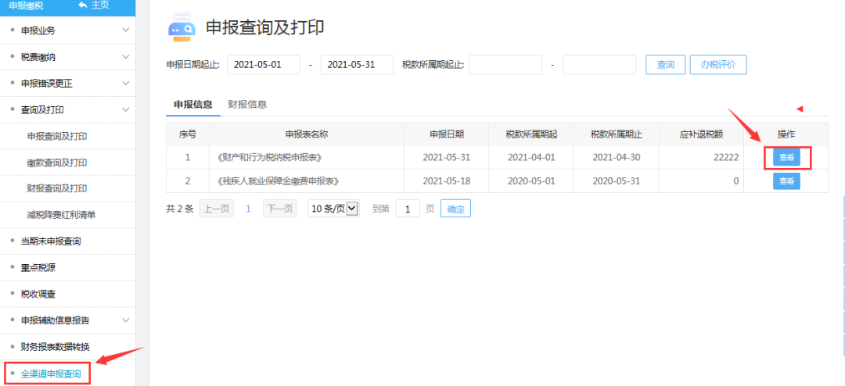This screenshot has width=845, height=386.
Task: Click the 申报日期 column header
Action: pos(447,134)
